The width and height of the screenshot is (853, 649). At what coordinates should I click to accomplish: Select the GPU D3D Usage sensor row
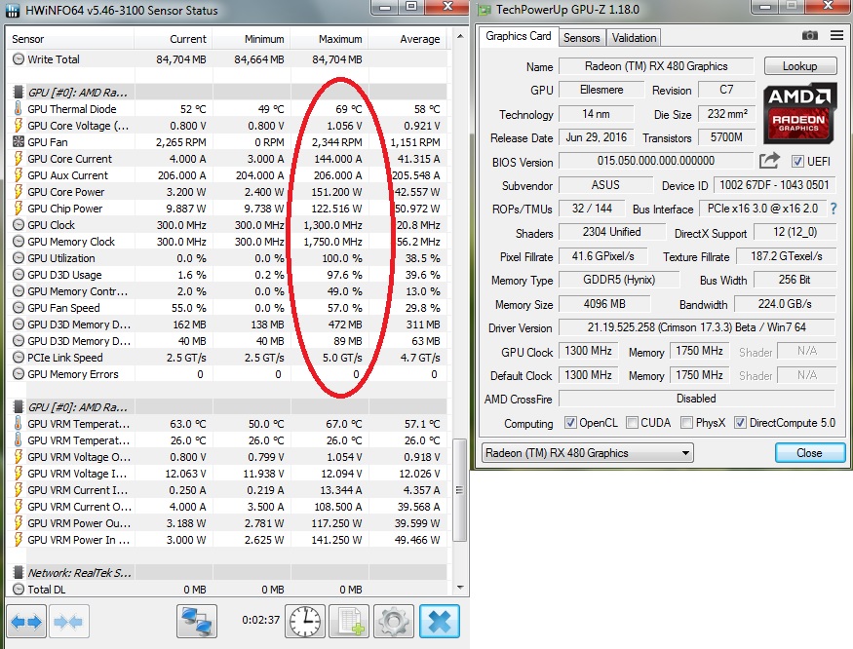click(227, 274)
